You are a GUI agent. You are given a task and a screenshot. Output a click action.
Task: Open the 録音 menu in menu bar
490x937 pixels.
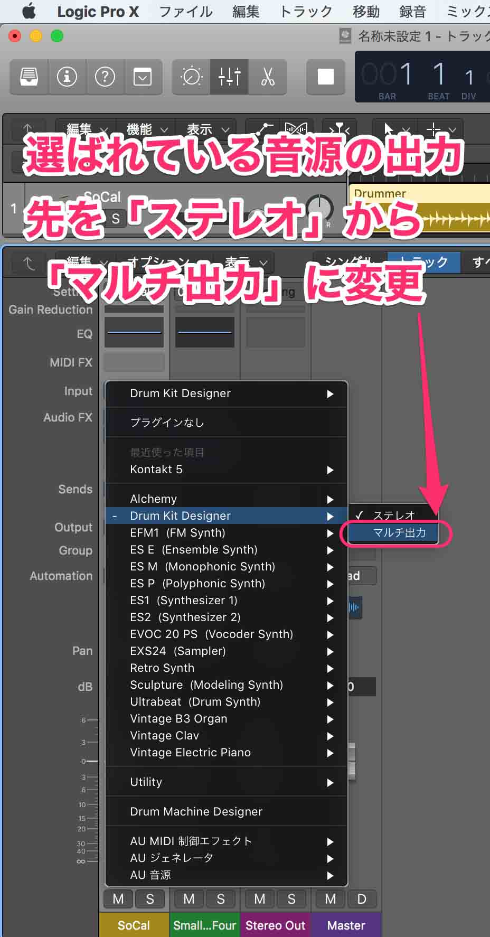(412, 11)
